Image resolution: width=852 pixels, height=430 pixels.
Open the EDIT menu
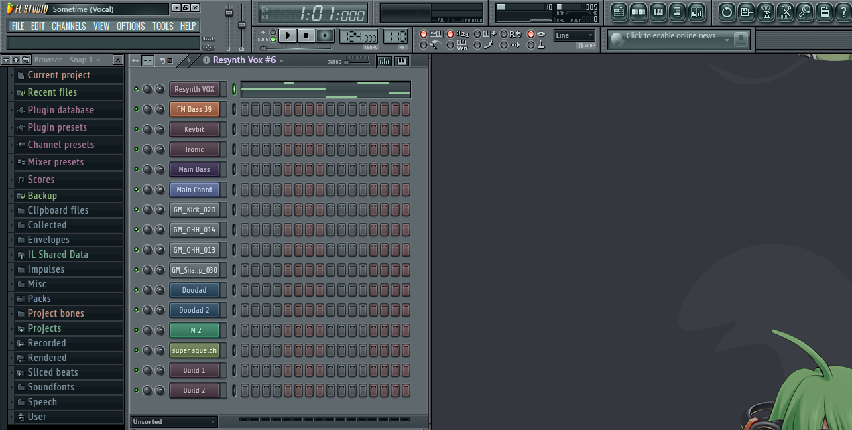click(x=38, y=26)
